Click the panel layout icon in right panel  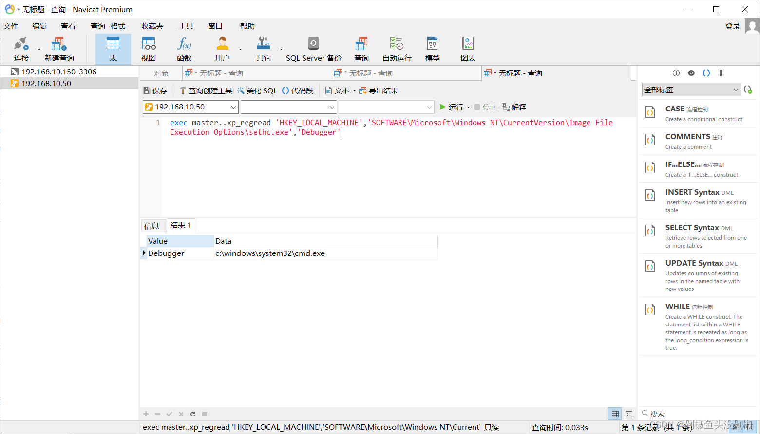click(721, 73)
